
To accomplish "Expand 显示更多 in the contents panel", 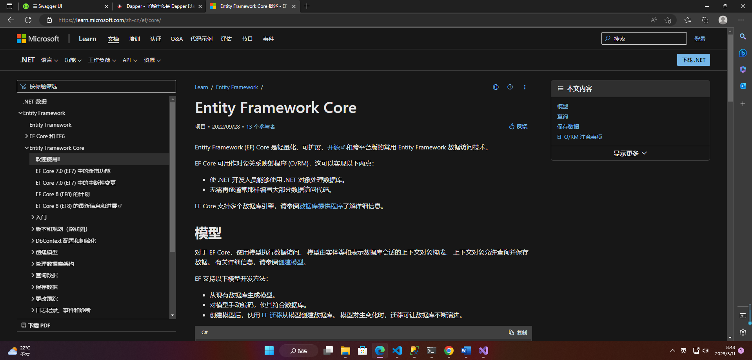I will pyautogui.click(x=630, y=153).
